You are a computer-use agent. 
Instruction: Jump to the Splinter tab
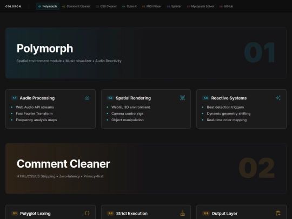click(x=174, y=6)
